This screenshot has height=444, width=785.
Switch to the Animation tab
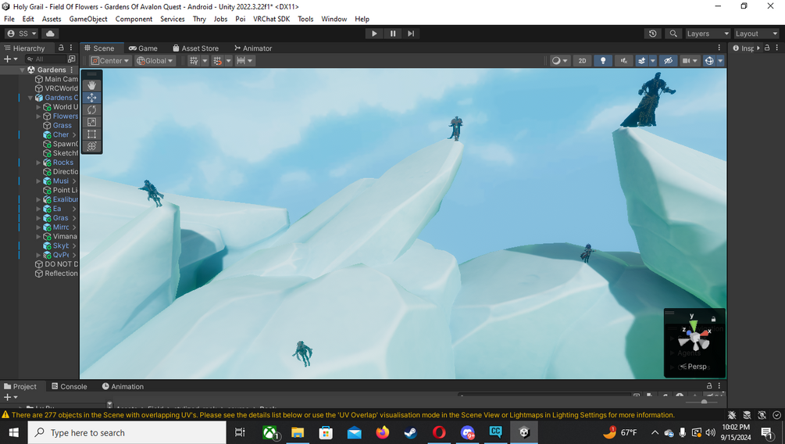[123, 386]
